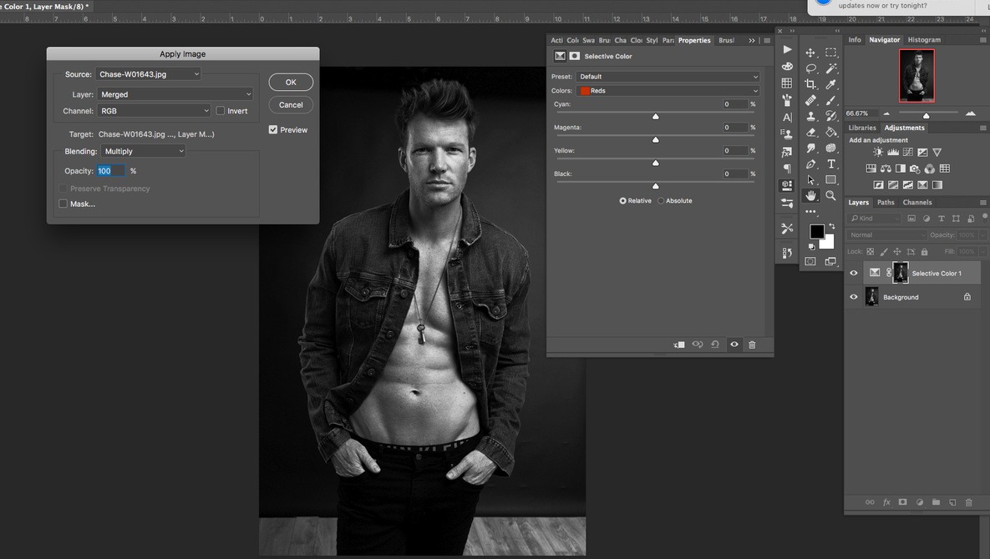Viewport: 990px width, 559px height.
Task: Enable the Invert checkbox
Action: pyautogui.click(x=220, y=110)
